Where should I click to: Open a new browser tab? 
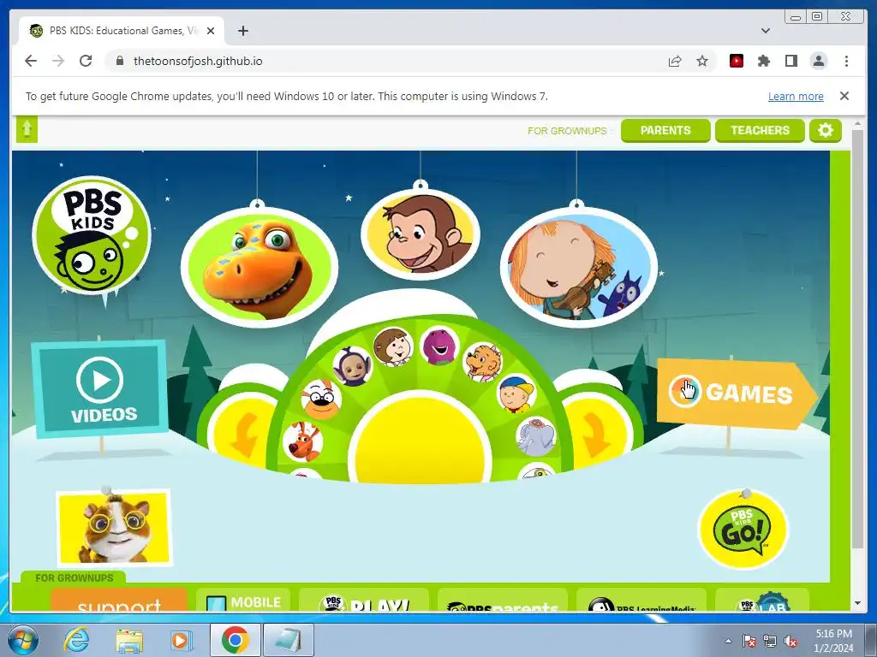click(242, 31)
